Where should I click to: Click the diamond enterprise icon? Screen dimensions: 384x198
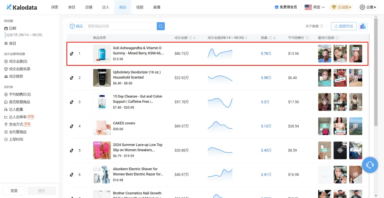point(334,7)
